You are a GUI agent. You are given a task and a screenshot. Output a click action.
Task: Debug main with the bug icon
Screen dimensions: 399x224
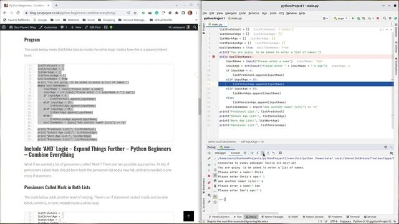[x=358, y=18]
